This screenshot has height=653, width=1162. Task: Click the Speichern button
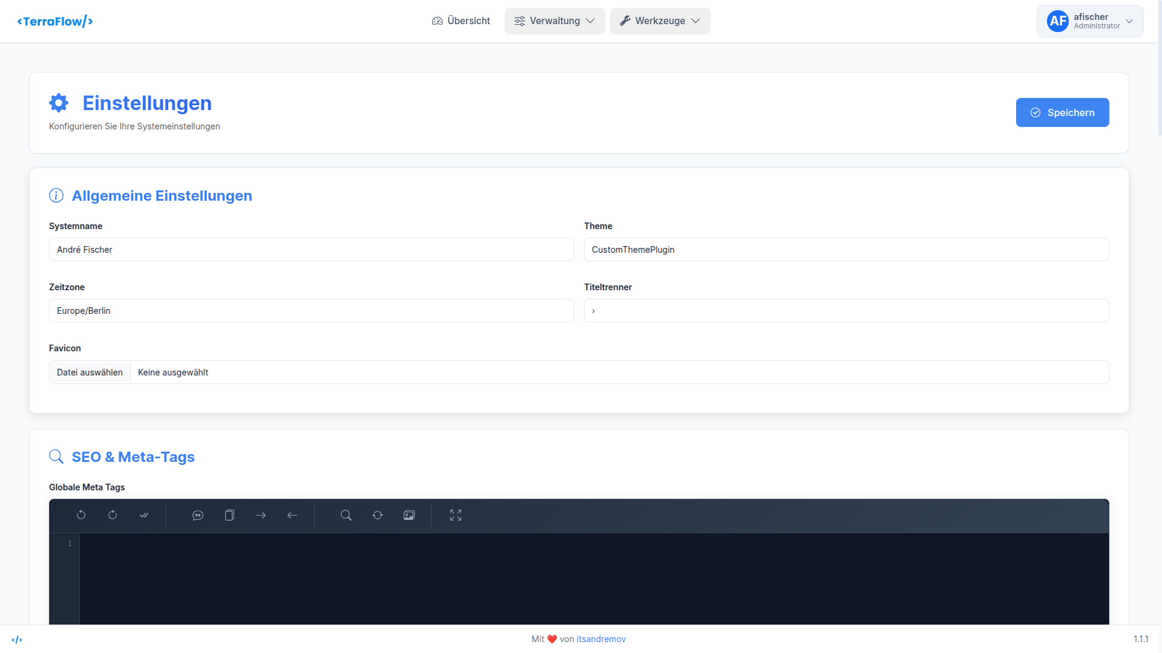[1062, 112]
